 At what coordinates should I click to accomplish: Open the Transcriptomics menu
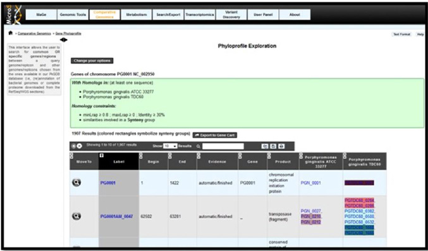[200, 15]
